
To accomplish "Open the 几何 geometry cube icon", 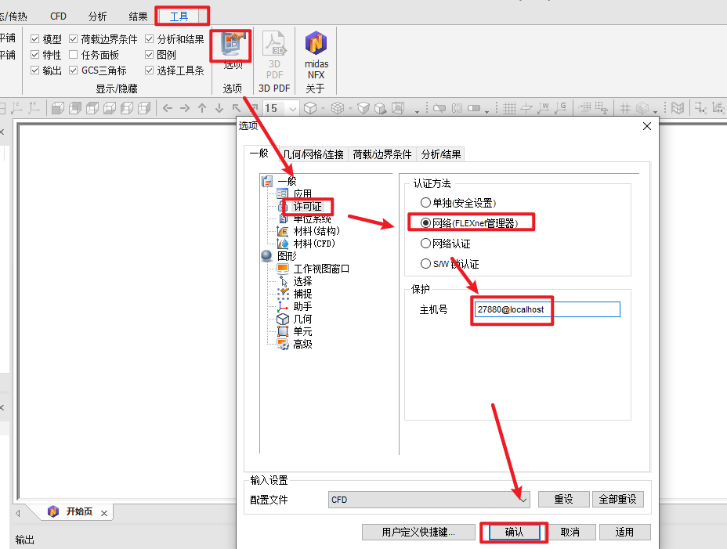I will (x=283, y=319).
